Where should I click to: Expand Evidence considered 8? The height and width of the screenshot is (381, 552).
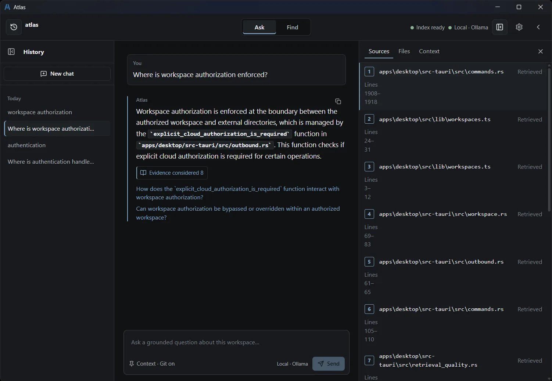(172, 173)
